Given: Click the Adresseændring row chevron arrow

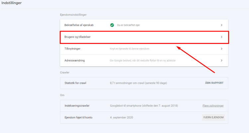Looking at the screenshot, I should coord(221,61).
